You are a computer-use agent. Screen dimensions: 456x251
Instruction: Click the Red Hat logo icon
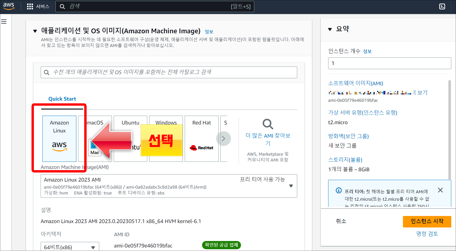tap(201, 148)
